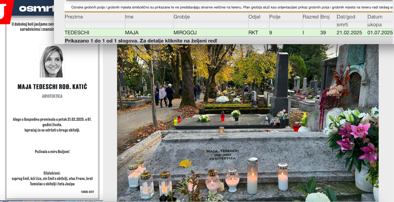Click the red logo icon in the top-left corner
This screenshot has width=394, height=202.
(5, 12)
